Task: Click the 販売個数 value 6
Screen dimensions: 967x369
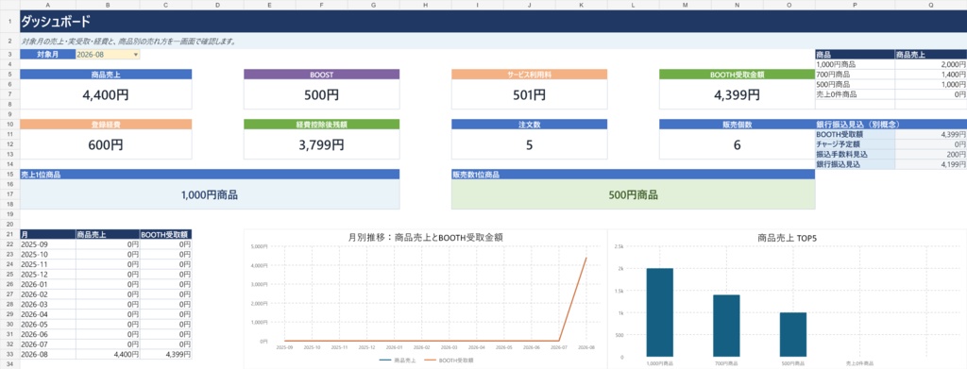Action: pyautogui.click(x=737, y=145)
